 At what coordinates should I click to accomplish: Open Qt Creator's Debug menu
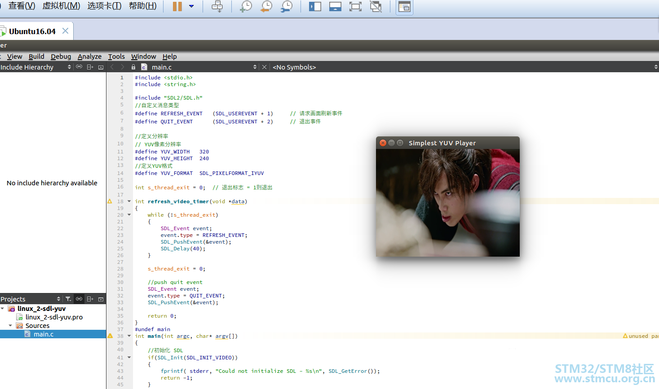pyautogui.click(x=61, y=57)
